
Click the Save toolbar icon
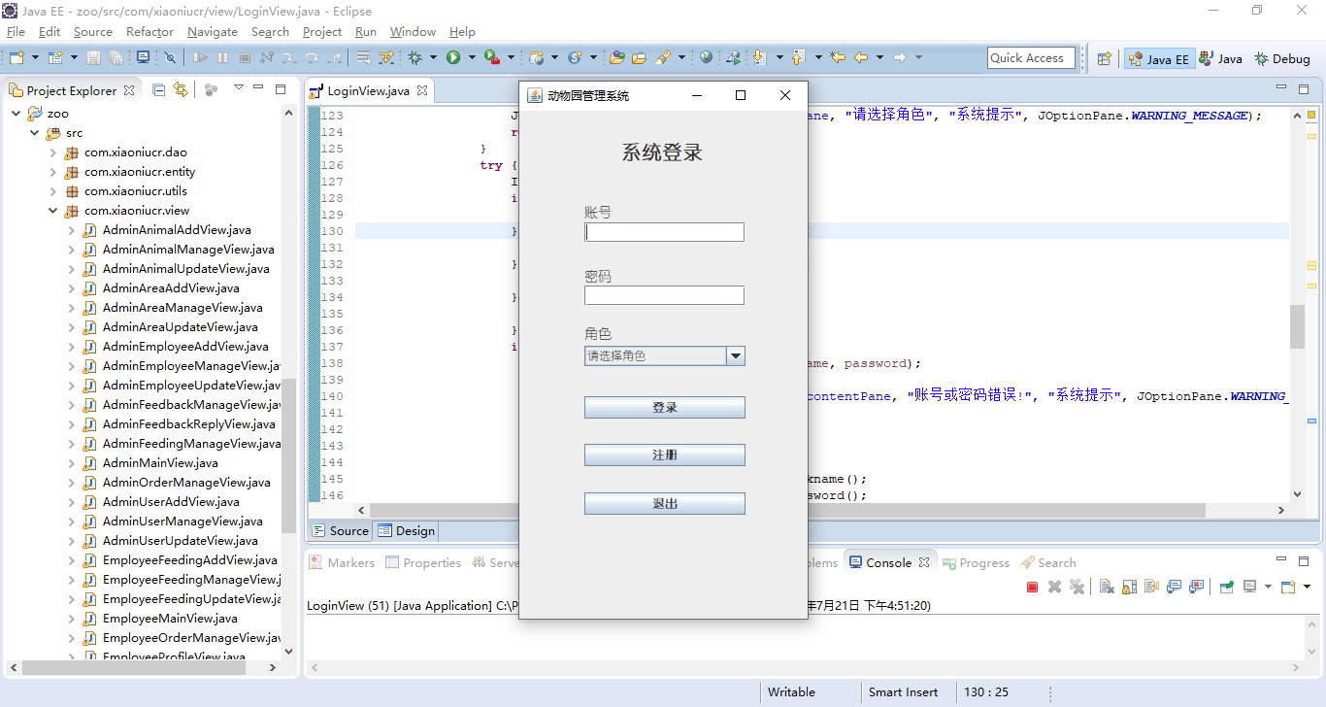tap(93, 58)
